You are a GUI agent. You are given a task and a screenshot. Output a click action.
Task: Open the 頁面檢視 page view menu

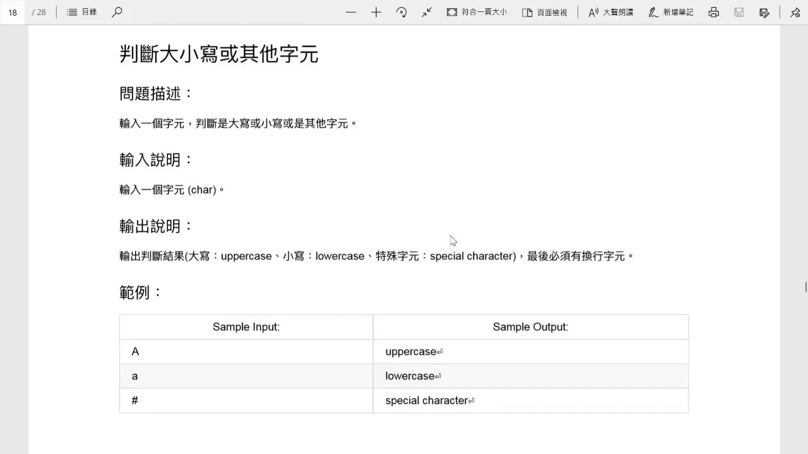coord(544,12)
